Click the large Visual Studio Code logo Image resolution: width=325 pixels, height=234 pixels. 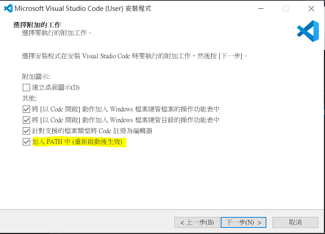click(308, 31)
